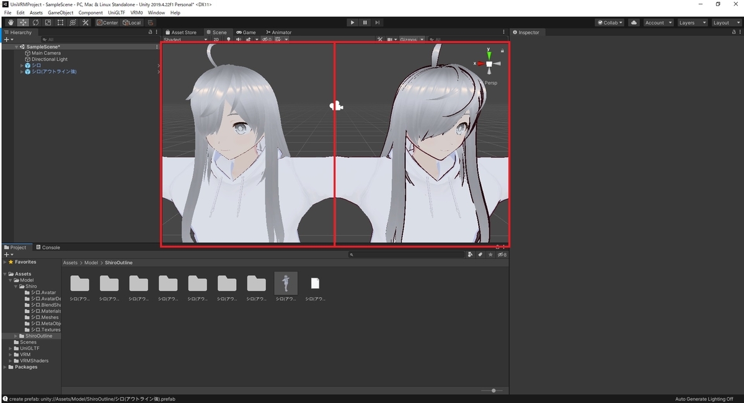Select the Scale tool
The image size is (744, 403).
tap(48, 22)
